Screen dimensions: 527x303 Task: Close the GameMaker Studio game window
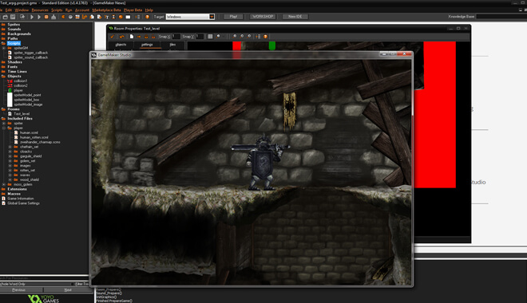(x=405, y=54)
